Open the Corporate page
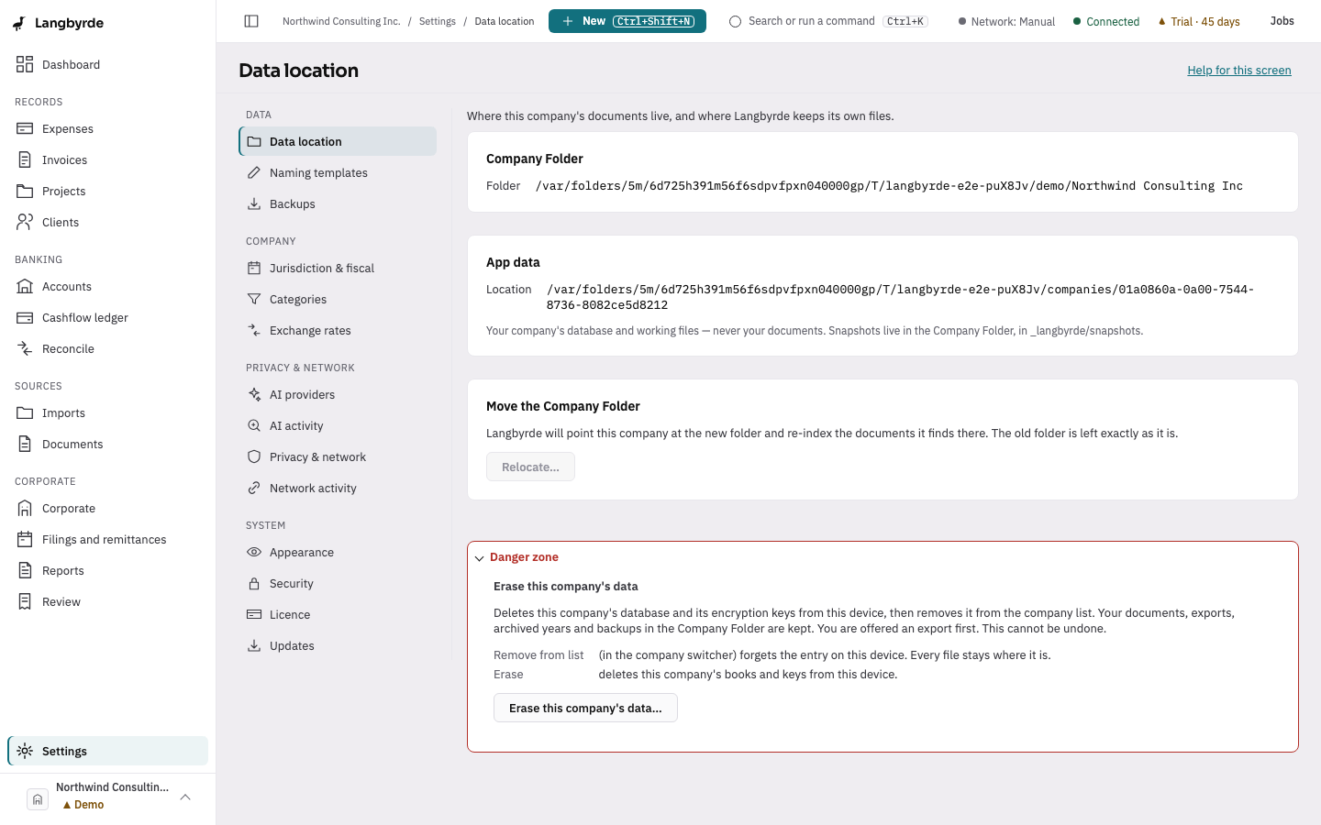Image resolution: width=1321 pixels, height=825 pixels. pyautogui.click(x=107, y=508)
